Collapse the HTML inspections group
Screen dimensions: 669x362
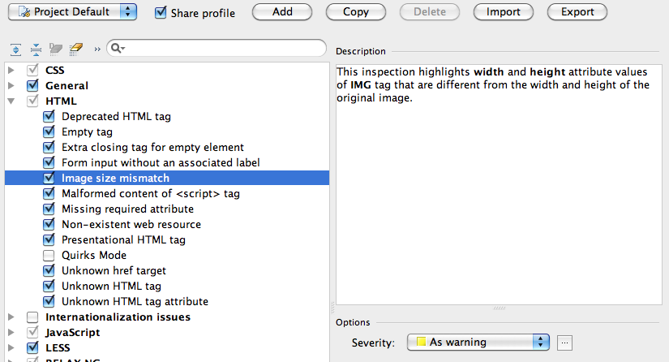11,101
